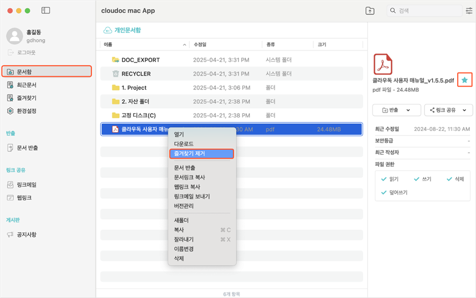Choose 버전관리 from the context menu
The image size is (476, 298).
pyautogui.click(x=184, y=206)
